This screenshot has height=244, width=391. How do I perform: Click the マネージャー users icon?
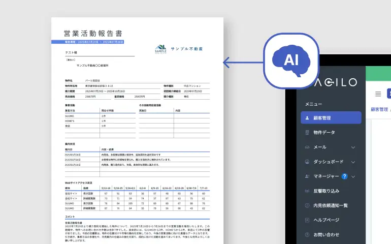[307, 176]
